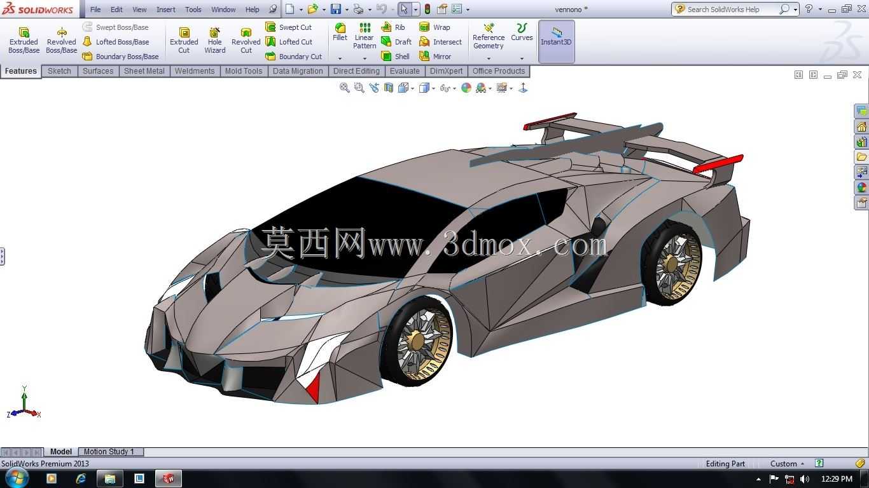The height and width of the screenshot is (488, 869).
Task: Click the Windows Start button
Action: pyautogui.click(x=17, y=478)
